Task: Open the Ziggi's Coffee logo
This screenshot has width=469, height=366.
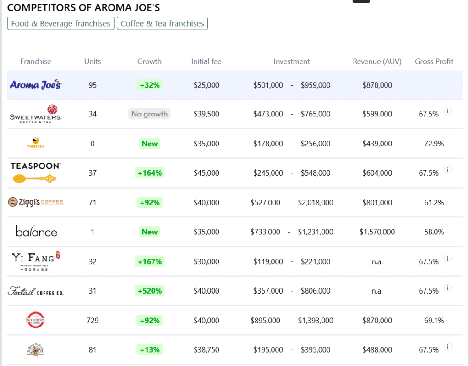Action: pos(36,202)
